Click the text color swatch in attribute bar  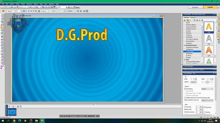click(x=3, y=11)
